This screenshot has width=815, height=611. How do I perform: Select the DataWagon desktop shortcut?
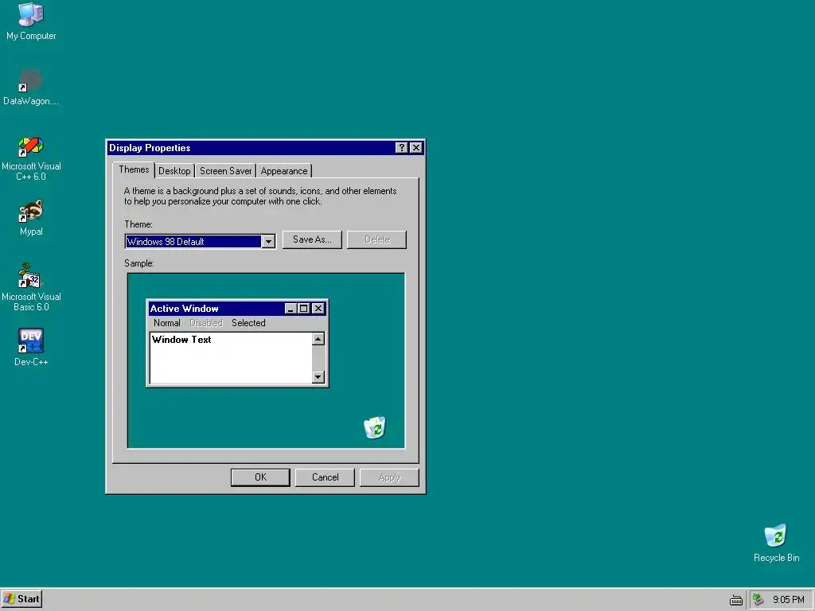tap(31, 87)
